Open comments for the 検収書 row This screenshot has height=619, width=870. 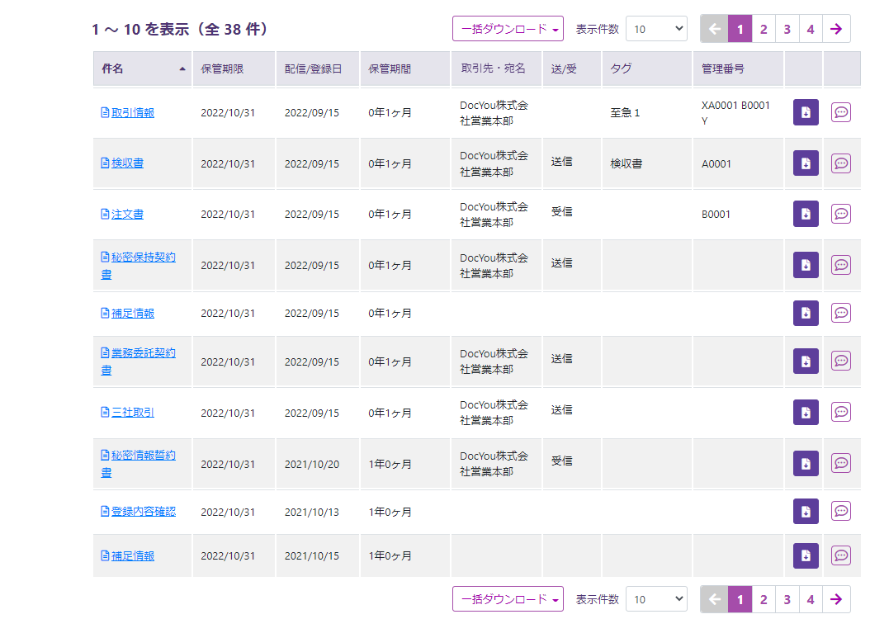(x=841, y=163)
